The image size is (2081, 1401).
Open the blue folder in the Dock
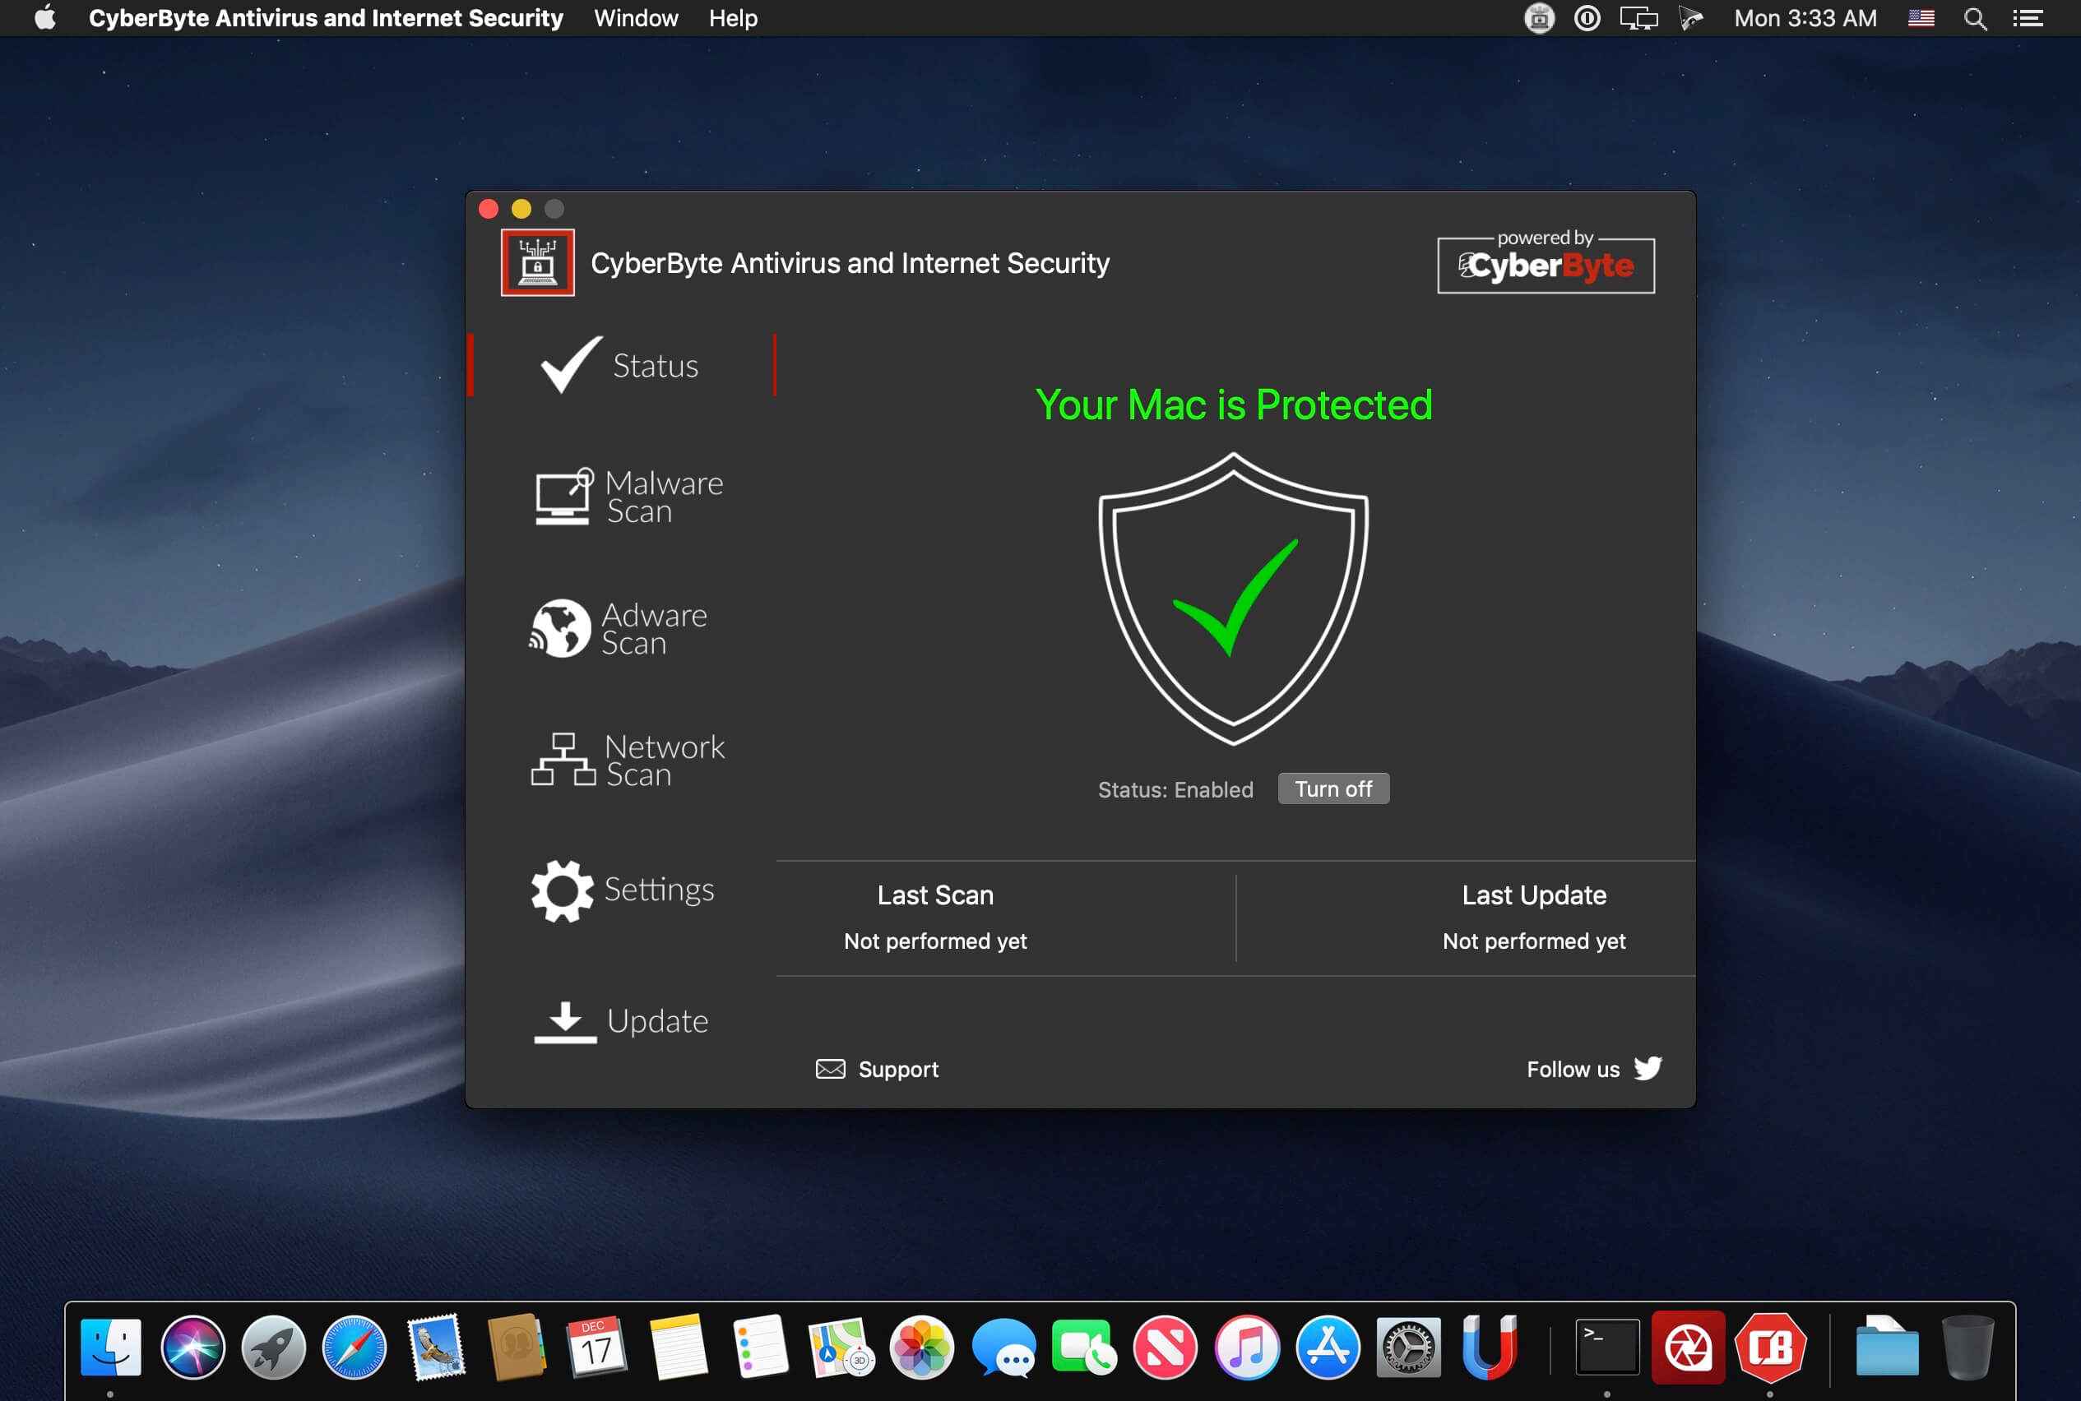1887,1347
